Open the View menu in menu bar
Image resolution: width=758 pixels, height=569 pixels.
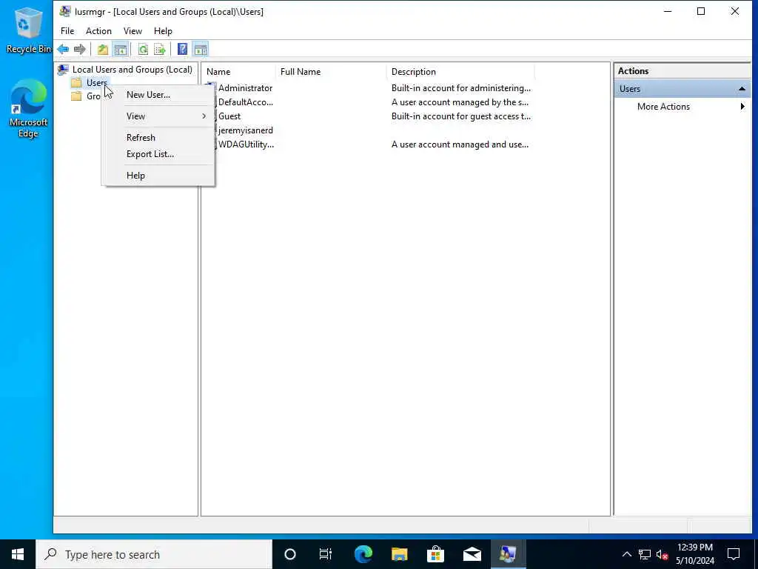133,31
